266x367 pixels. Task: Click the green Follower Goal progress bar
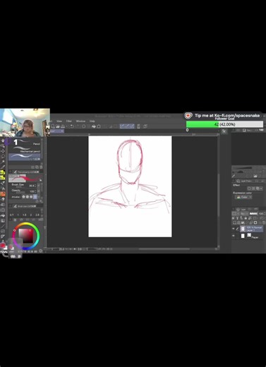pyautogui.click(x=224, y=124)
